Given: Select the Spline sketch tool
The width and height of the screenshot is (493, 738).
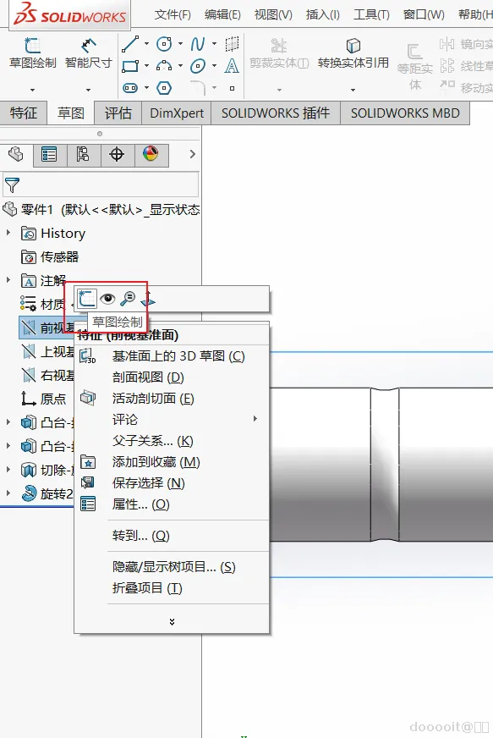Looking at the screenshot, I should click(198, 44).
